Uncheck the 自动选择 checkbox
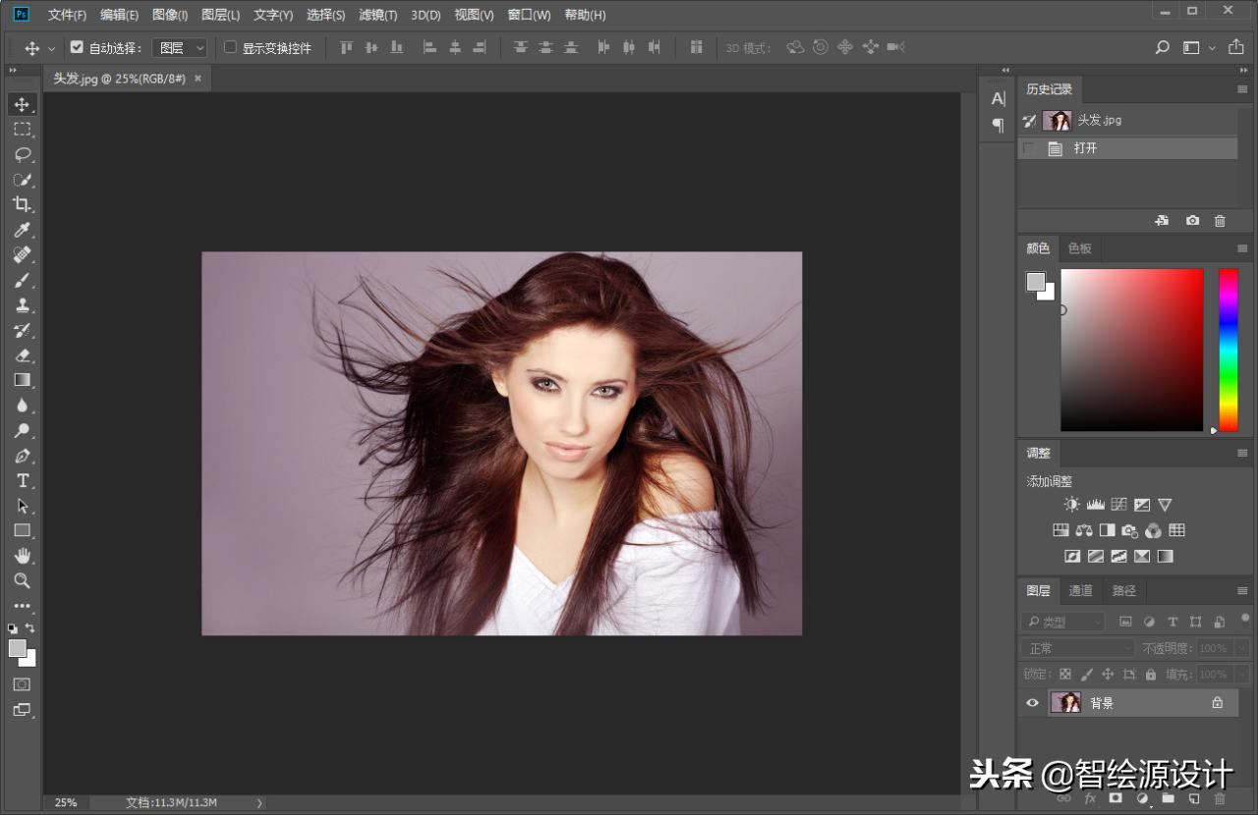This screenshot has width=1258, height=815. click(x=78, y=47)
